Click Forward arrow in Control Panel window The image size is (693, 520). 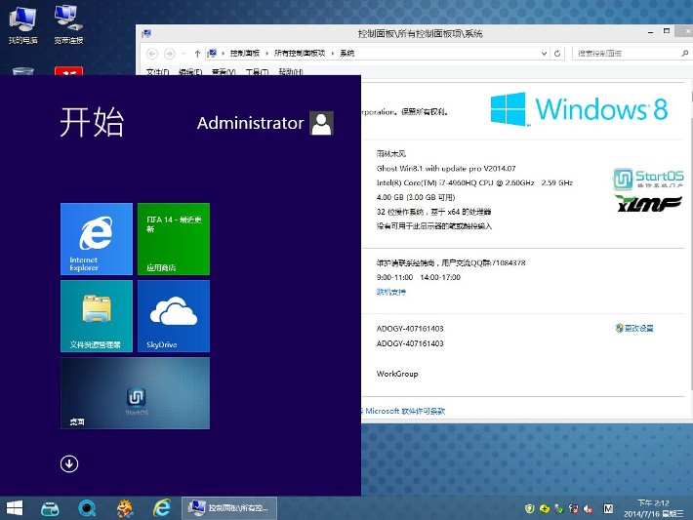tap(169, 54)
